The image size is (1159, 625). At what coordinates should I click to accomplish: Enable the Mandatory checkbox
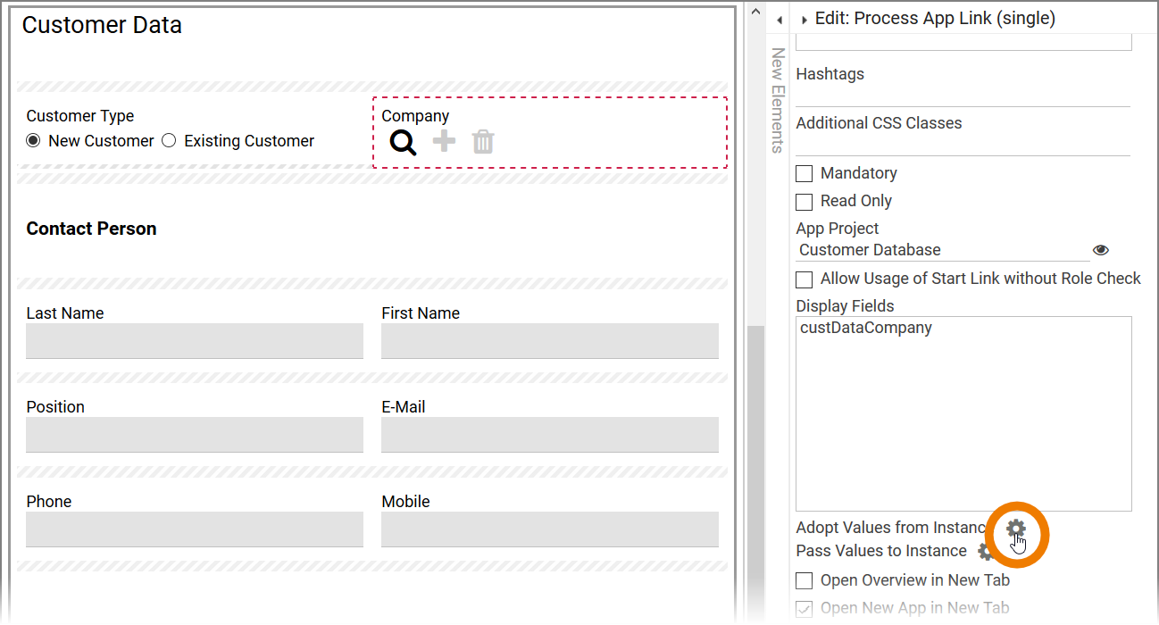[805, 174]
